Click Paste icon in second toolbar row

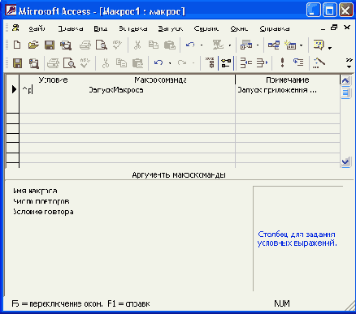[138, 63]
